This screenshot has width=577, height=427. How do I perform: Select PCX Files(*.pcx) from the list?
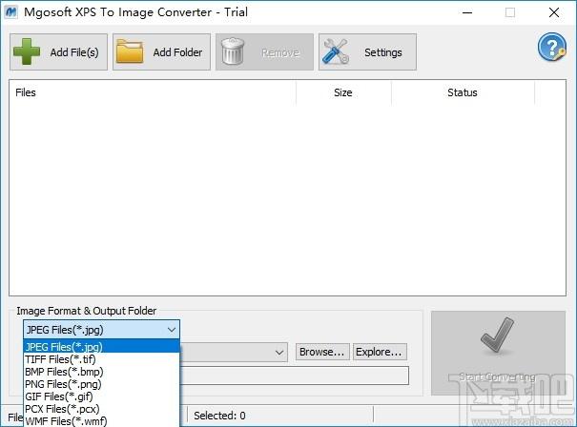[x=101, y=409]
